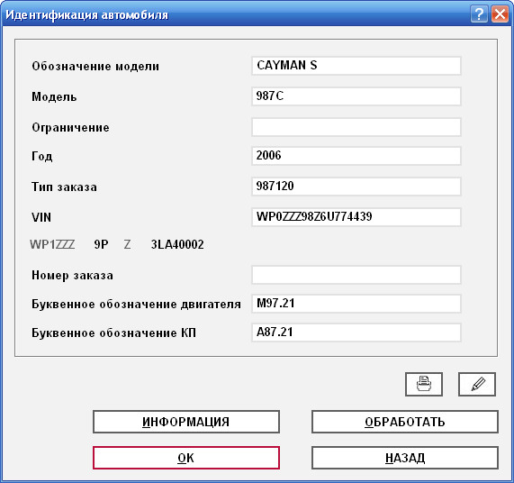Image resolution: width=514 pixels, height=483 pixels.
Task: Click the ОБРАБОТАТЬ button
Action: (x=405, y=422)
